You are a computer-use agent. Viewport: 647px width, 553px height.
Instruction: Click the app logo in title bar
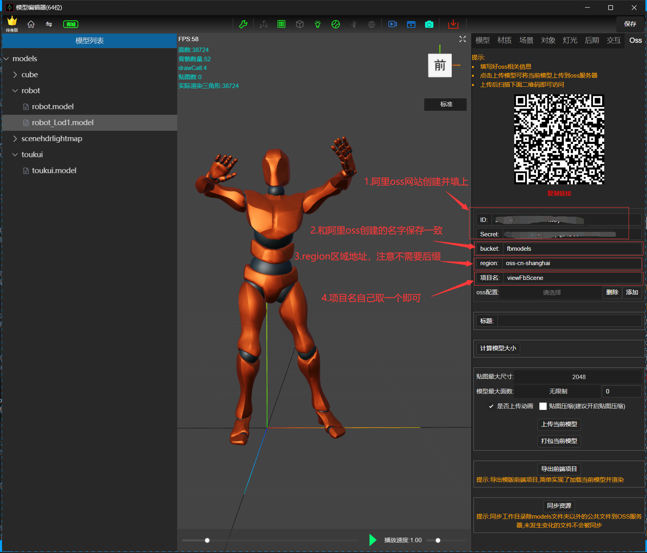pyautogui.click(x=9, y=8)
